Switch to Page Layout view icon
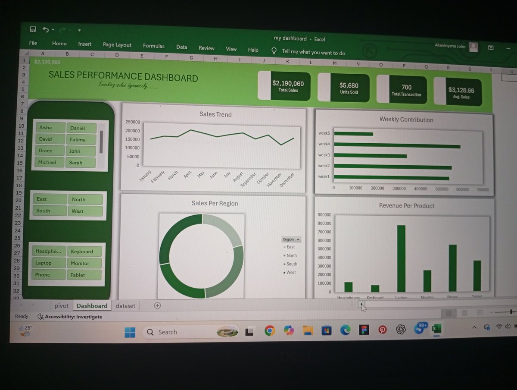Image resolution: width=517 pixels, height=390 pixels. coord(464,313)
